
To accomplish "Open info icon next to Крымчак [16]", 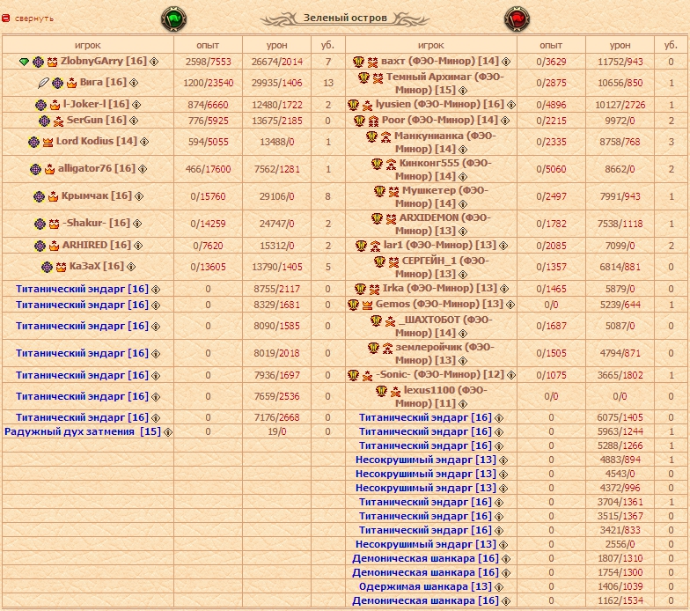I will pos(139,196).
